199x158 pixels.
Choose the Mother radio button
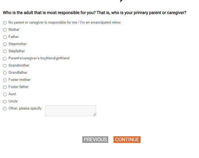click(x=5, y=30)
